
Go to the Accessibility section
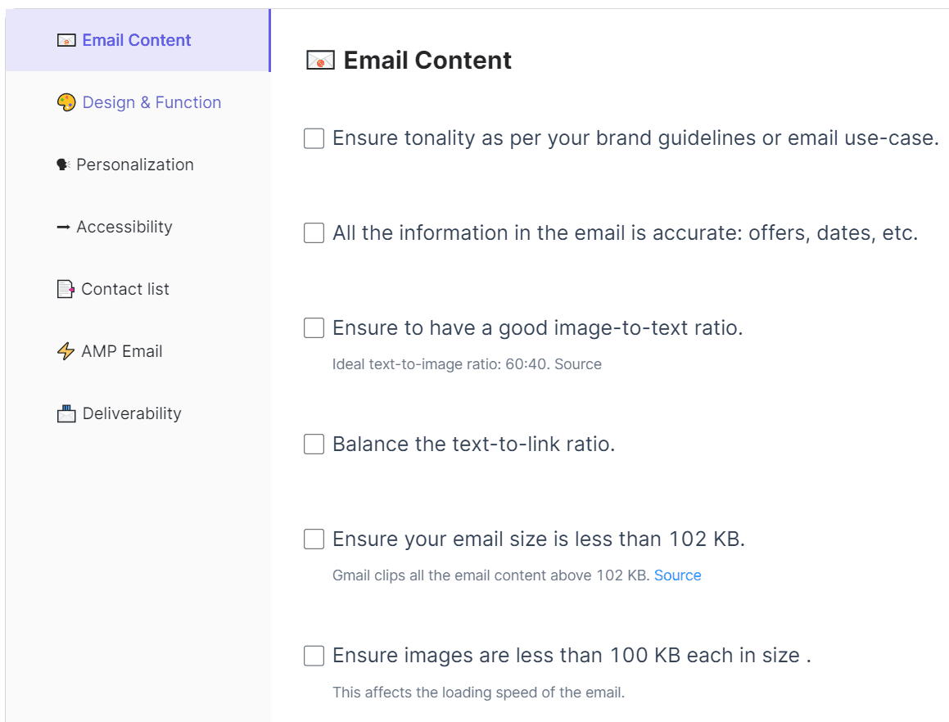(124, 227)
